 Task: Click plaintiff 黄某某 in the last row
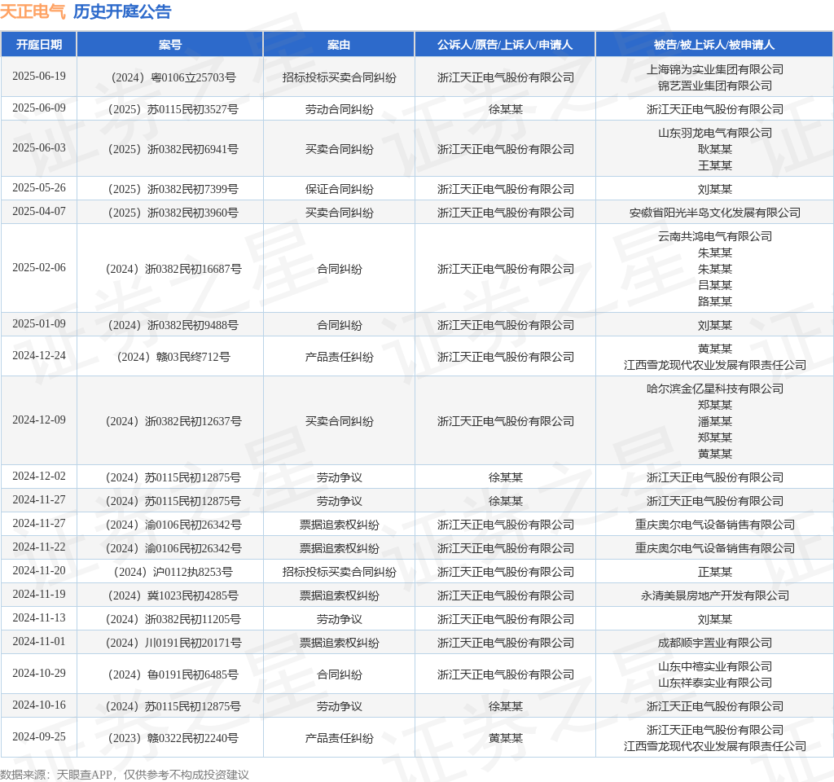coord(505,738)
